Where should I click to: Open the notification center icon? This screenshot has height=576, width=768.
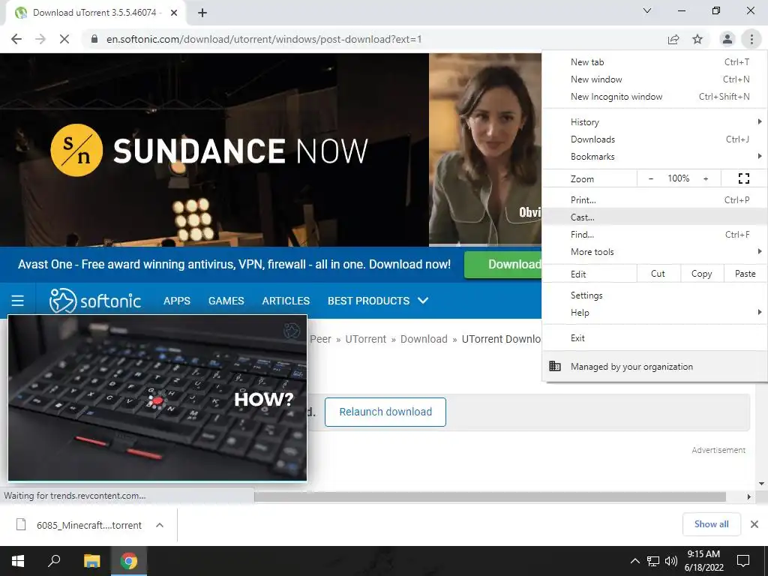tap(743, 561)
